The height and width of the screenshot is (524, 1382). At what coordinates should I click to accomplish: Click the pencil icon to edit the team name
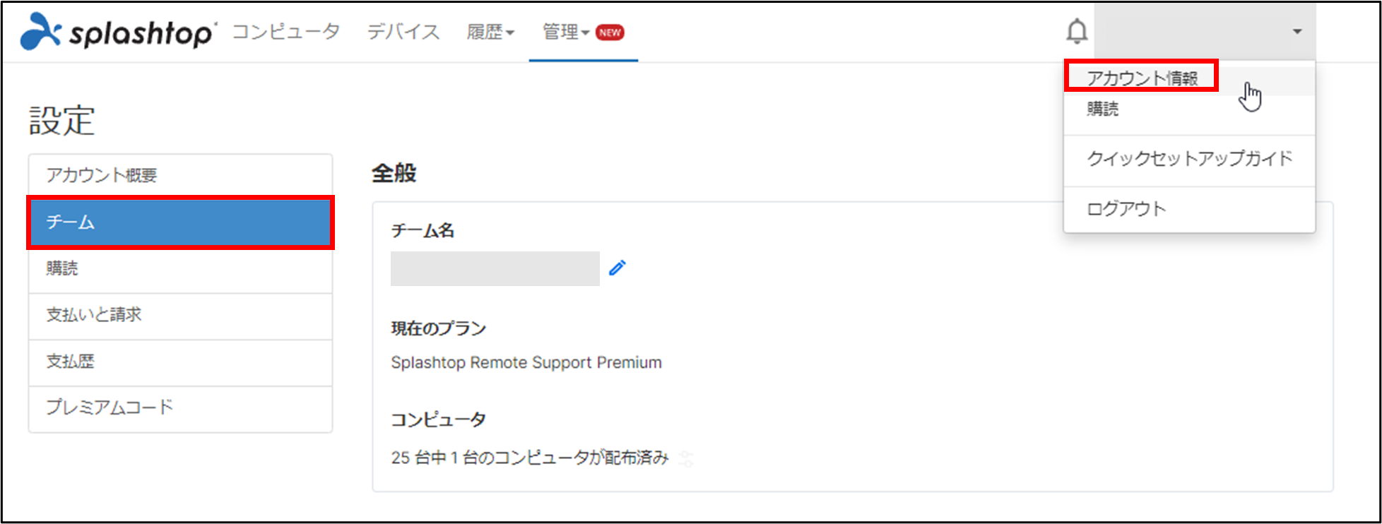point(618,268)
